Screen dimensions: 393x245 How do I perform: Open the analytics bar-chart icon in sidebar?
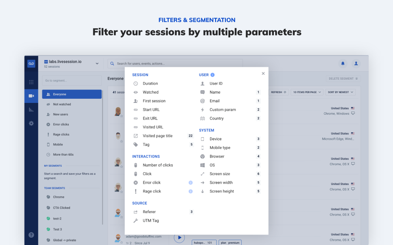pyautogui.click(x=31, y=109)
